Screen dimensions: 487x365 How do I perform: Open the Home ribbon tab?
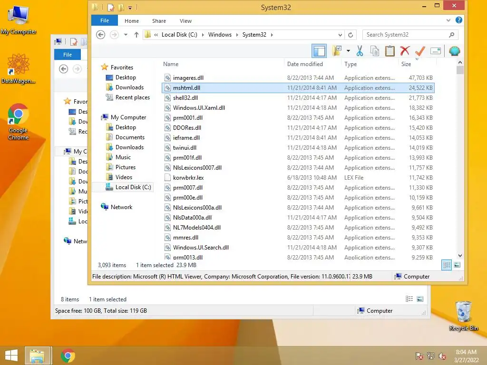(132, 21)
